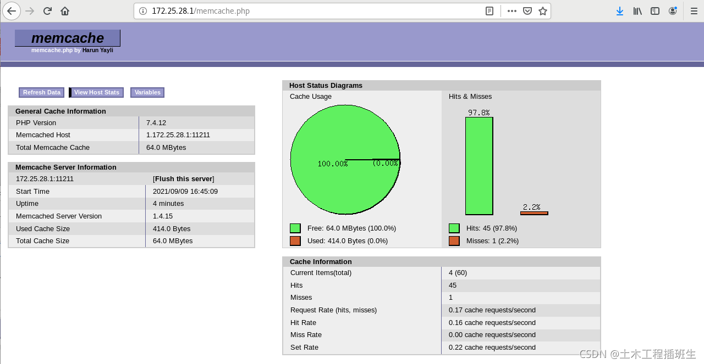Select the Current Items value 4 (60)
This screenshot has height=364, width=704.
pyautogui.click(x=458, y=273)
